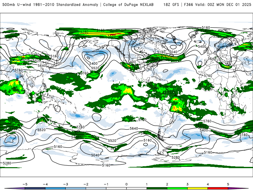
Task: Click the '2' colorbar label
Action: point(167,184)
